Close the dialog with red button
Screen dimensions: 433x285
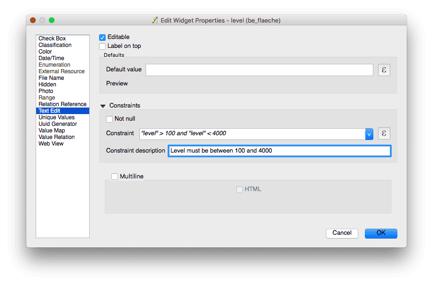point(33,20)
